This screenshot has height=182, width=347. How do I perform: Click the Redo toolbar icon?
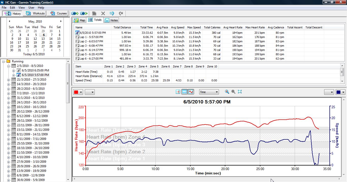121,13
